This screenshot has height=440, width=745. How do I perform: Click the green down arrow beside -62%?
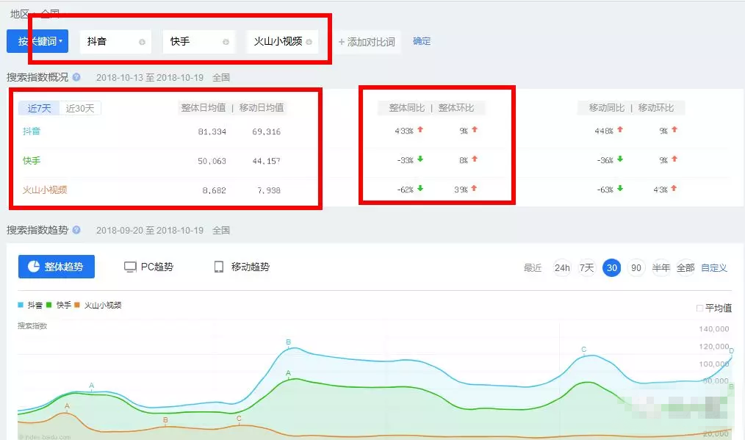click(420, 189)
